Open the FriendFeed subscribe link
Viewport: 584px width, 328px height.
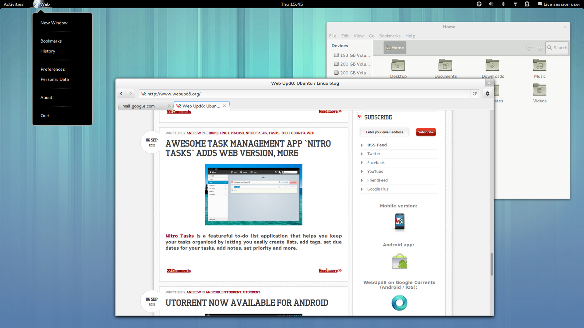click(x=377, y=180)
